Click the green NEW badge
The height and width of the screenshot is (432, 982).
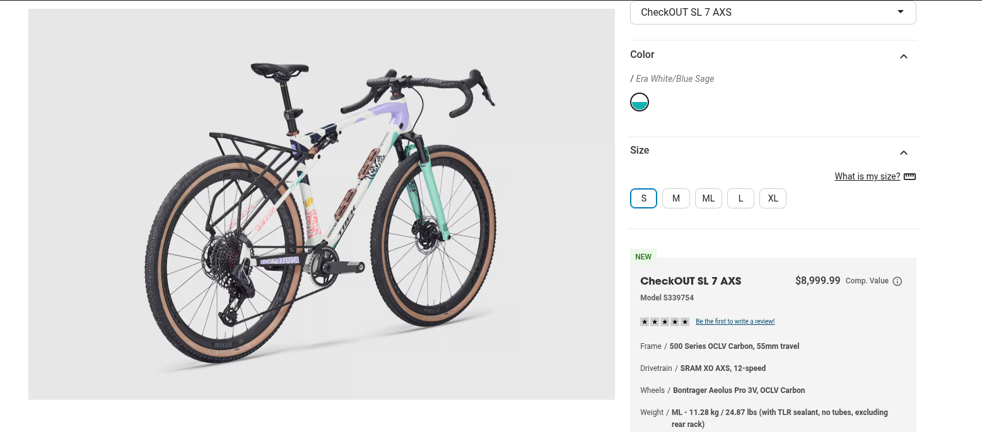[x=643, y=257]
